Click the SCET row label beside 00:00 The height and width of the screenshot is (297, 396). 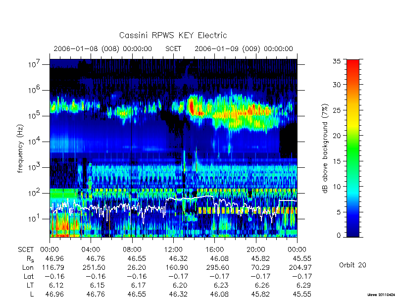click(26, 250)
